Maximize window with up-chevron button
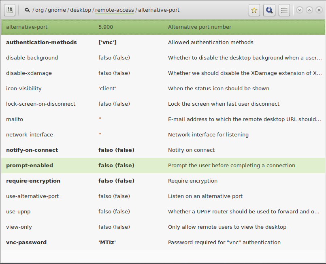Image resolution: width=326 pixels, height=264 pixels. coord(309,10)
